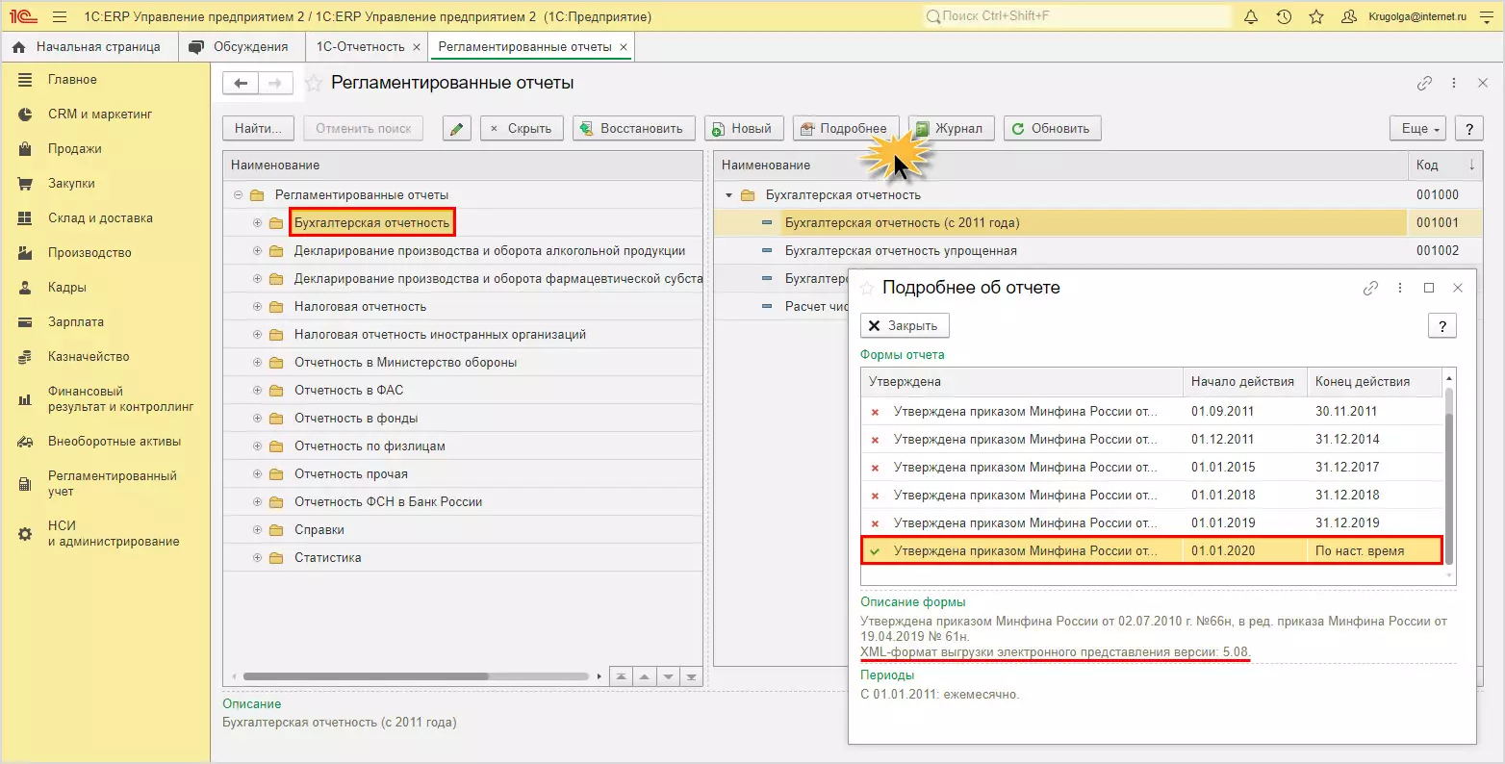Open the Еще dropdown menu
The width and height of the screenshot is (1505, 764).
(x=1418, y=129)
